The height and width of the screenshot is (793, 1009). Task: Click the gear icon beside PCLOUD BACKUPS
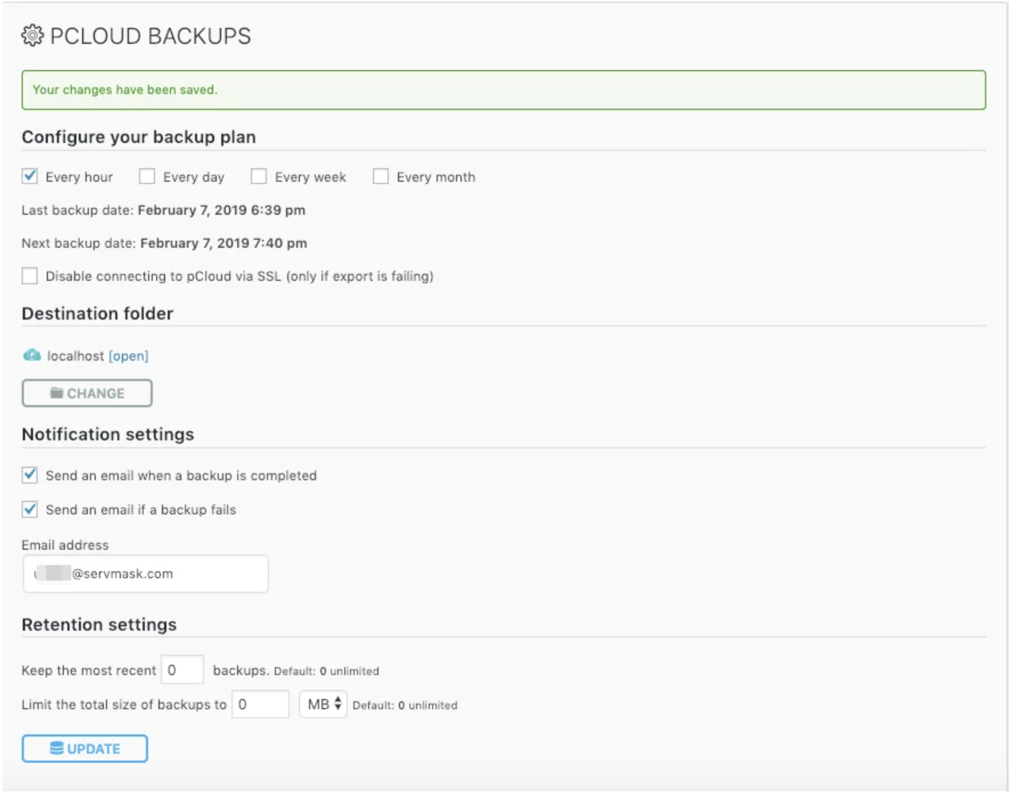pos(32,35)
